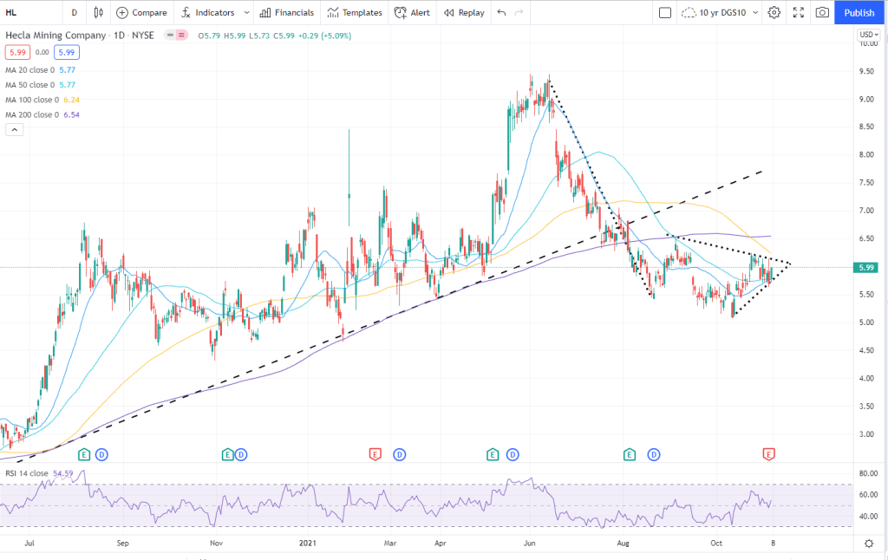Open indicator Templates

click(355, 13)
